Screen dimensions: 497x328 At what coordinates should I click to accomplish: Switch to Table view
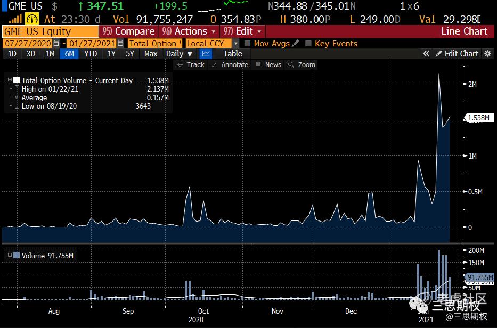tap(233, 54)
